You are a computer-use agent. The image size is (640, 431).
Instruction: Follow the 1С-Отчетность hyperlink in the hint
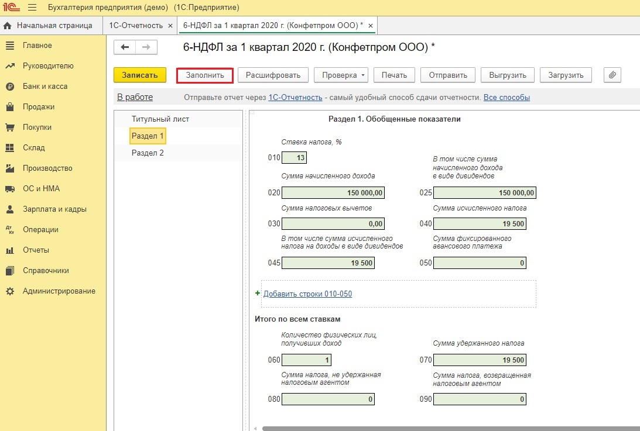click(x=295, y=98)
